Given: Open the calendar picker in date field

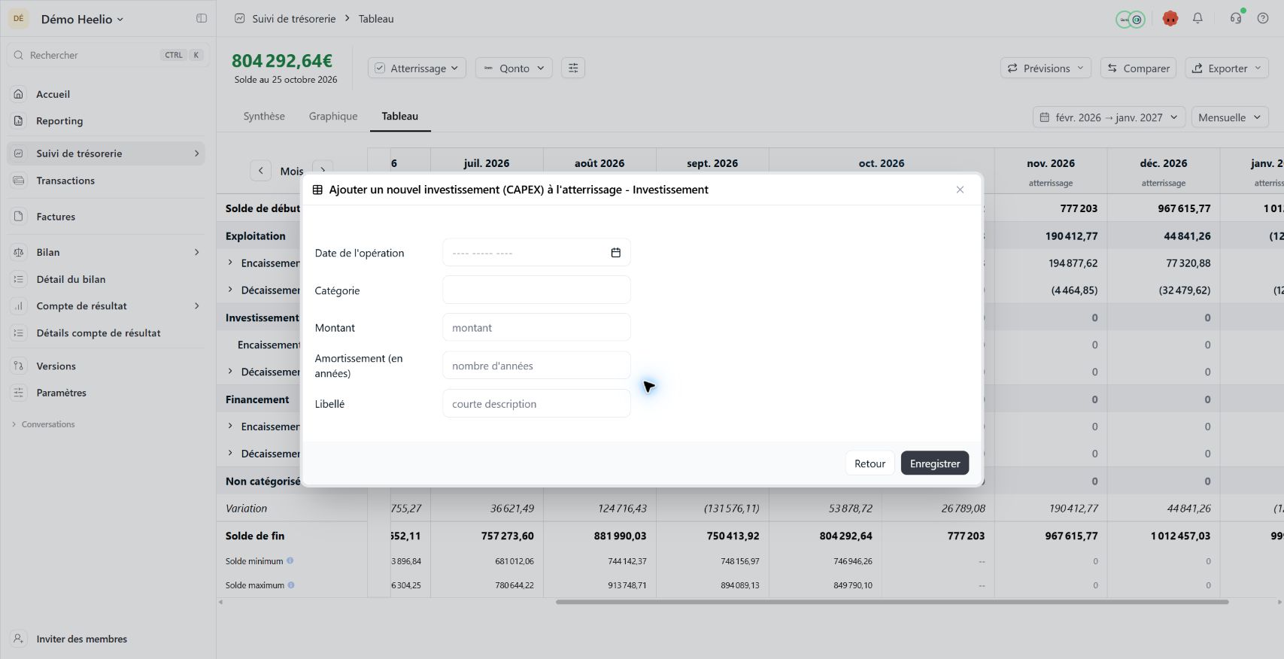Looking at the screenshot, I should point(615,253).
